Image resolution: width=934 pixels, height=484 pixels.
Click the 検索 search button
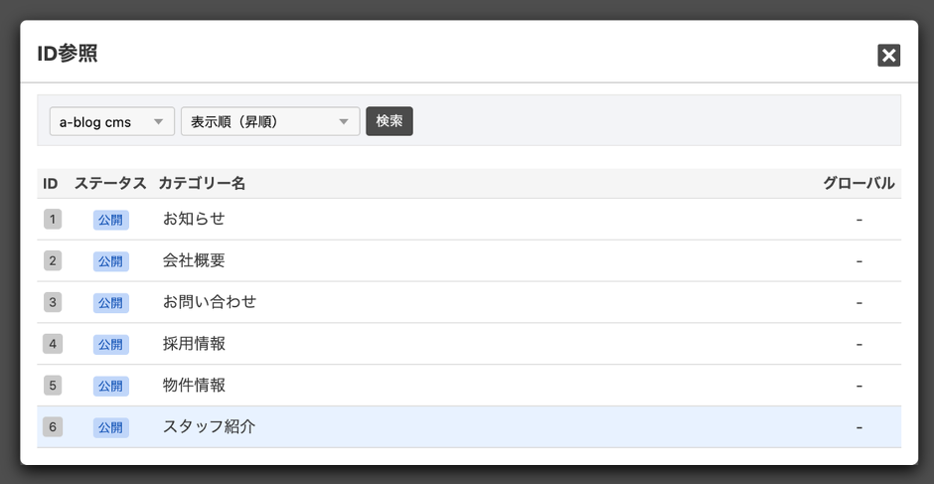point(389,121)
